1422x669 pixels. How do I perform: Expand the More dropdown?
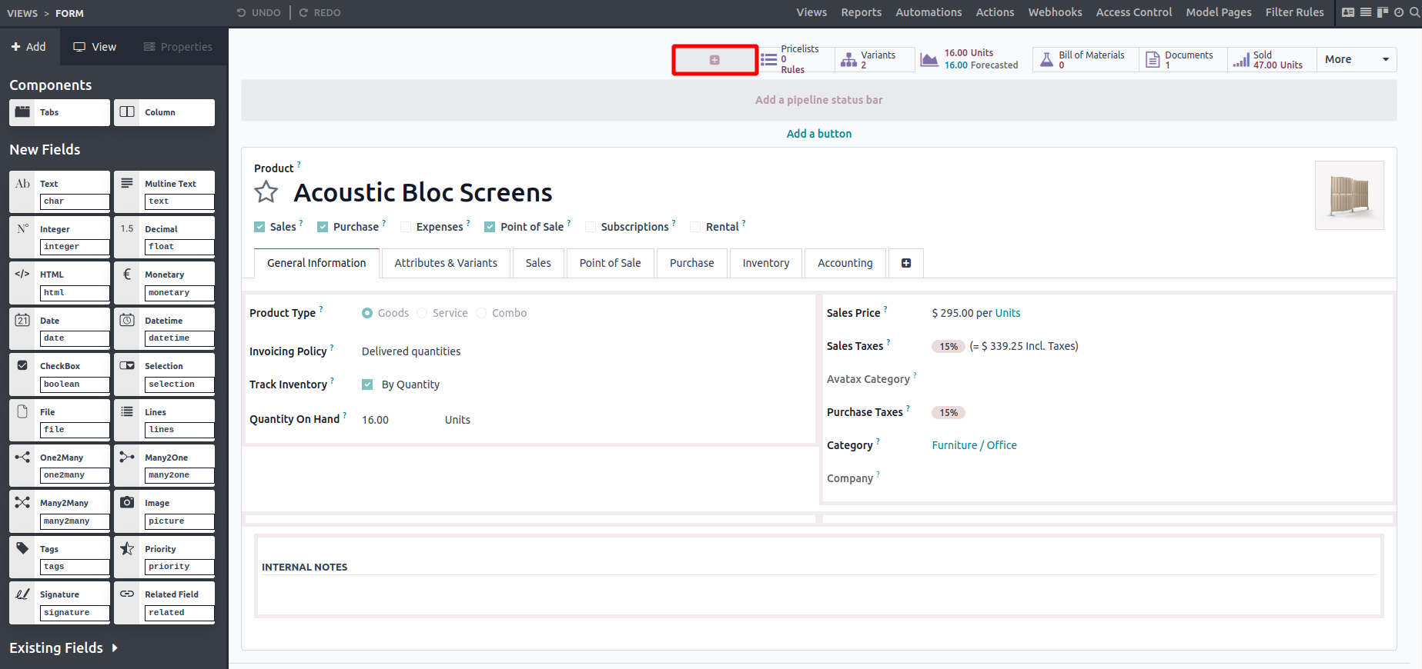1356,59
